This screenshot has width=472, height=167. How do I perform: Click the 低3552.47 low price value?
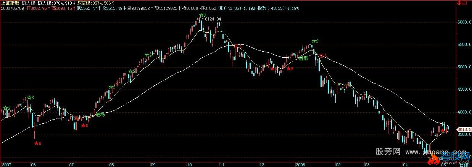pos(87,8)
